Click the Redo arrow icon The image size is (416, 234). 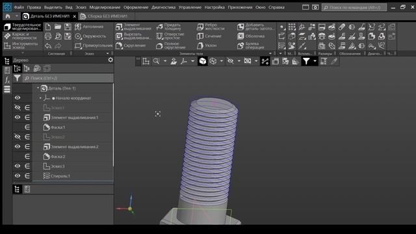pos(58,46)
